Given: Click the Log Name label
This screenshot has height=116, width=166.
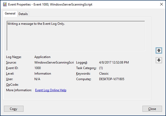Looking at the screenshot, I should [14, 57].
